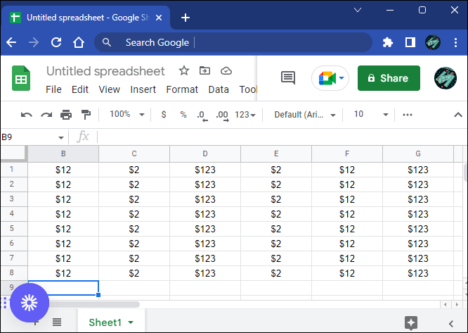Open the 100% zoom dropdown
The image size is (468, 333).
tap(126, 115)
